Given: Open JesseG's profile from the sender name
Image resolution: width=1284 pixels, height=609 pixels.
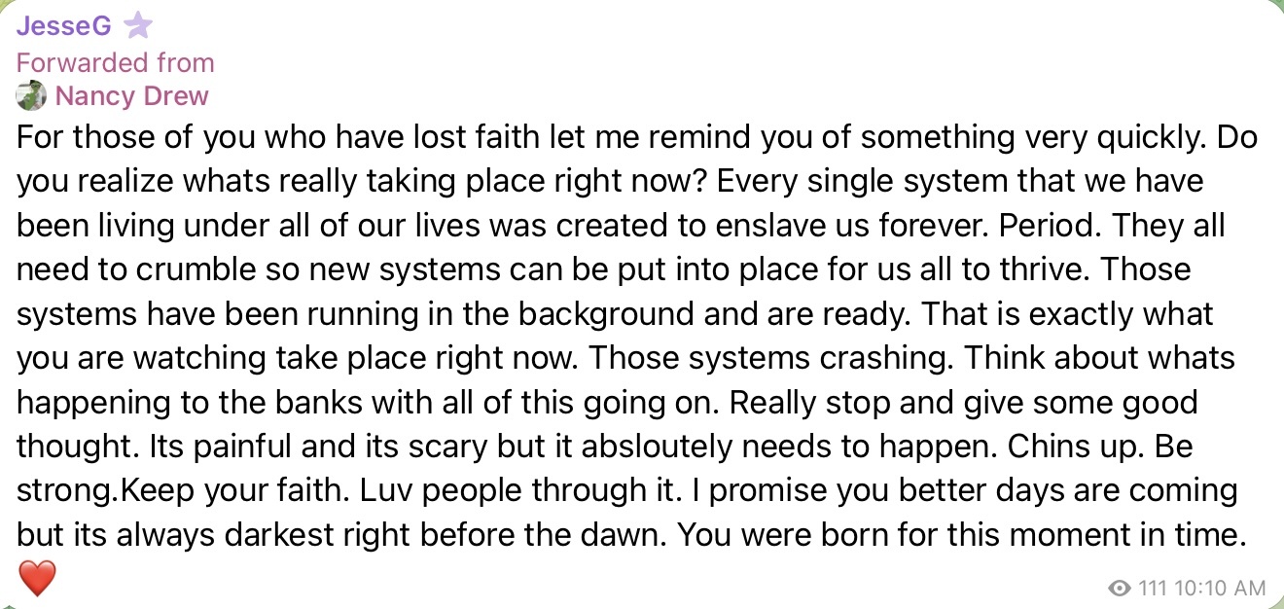Looking at the screenshot, I should [63, 26].
